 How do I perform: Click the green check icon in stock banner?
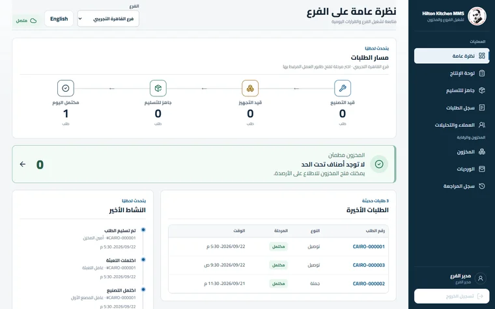point(379,164)
